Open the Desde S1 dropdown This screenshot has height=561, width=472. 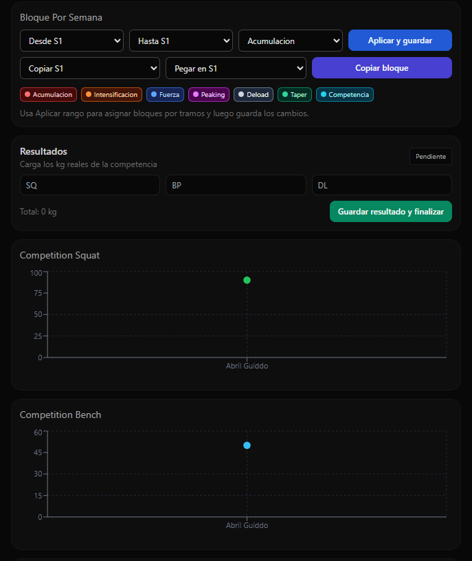(71, 41)
